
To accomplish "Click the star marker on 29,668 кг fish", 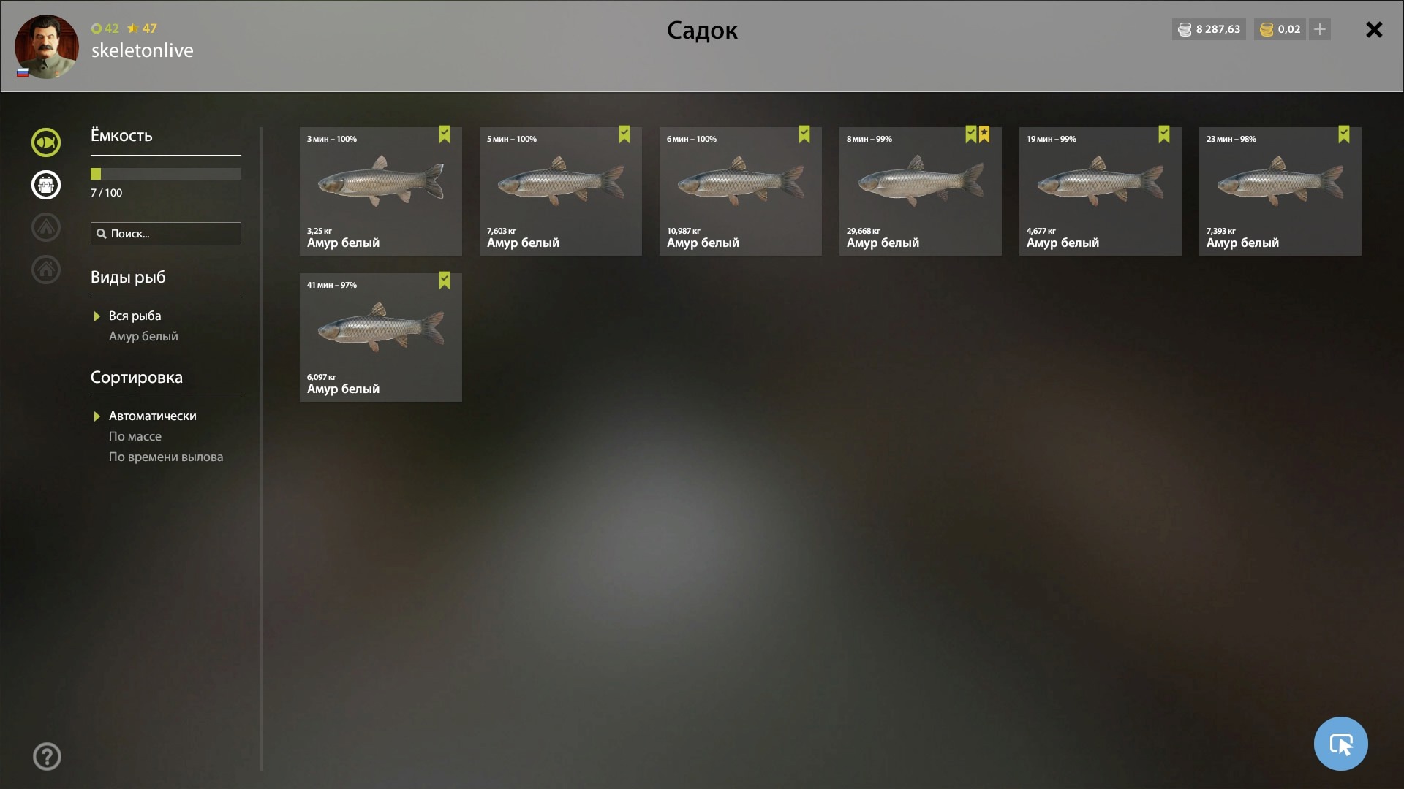I will (x=984, y=134).
